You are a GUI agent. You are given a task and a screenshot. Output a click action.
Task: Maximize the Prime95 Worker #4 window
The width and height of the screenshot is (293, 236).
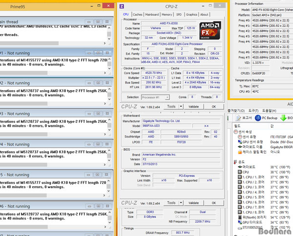(98, 144)
